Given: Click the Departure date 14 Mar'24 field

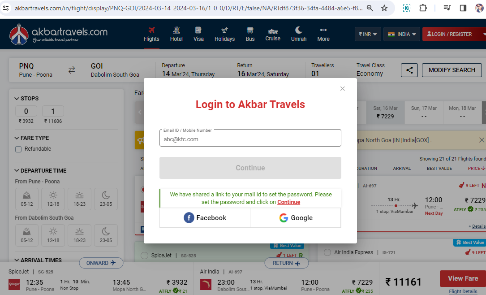Looking at the screenshot, I should [188, 70].
